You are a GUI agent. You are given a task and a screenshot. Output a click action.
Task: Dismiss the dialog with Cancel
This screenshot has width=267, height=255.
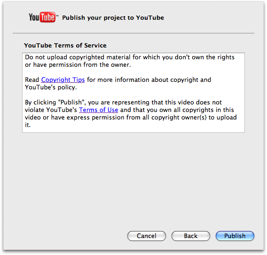pos(147,236)
